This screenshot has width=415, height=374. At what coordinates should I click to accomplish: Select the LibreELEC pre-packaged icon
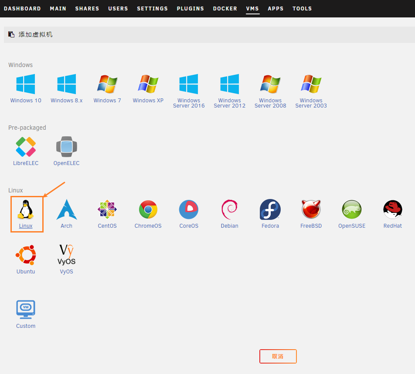pyautogui.click(x=26, y=147)
